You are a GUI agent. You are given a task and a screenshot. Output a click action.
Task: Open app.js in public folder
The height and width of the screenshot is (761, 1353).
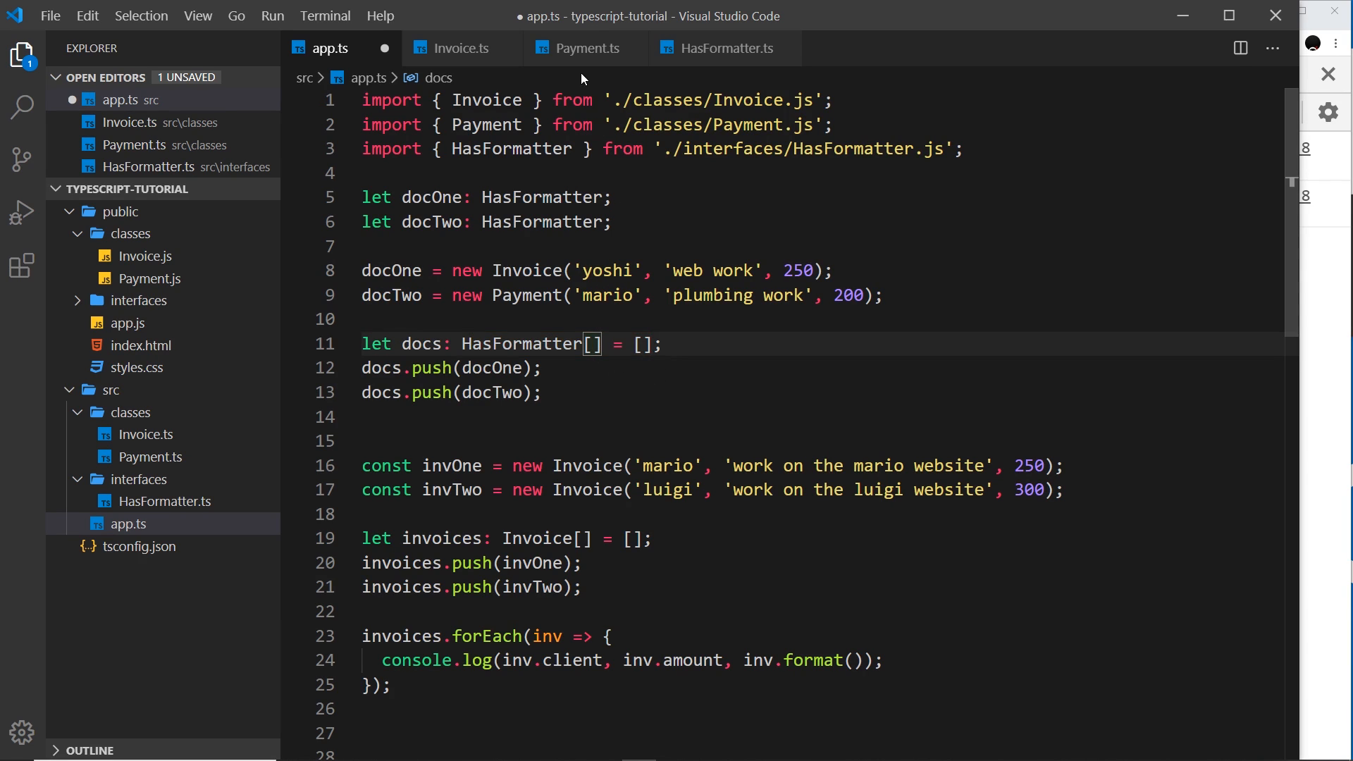[x=128, y=323]
